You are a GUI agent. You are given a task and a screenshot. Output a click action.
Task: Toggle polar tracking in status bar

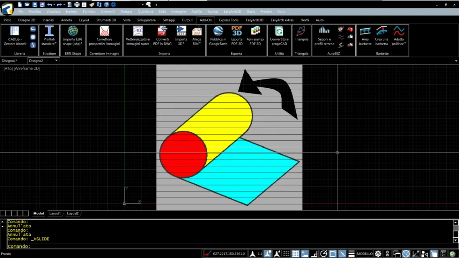tap(323, 254)
